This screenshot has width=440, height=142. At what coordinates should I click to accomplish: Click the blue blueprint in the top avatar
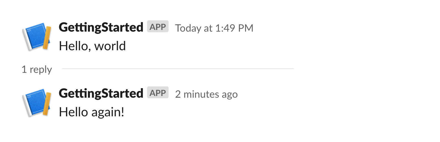coord(35,36)
